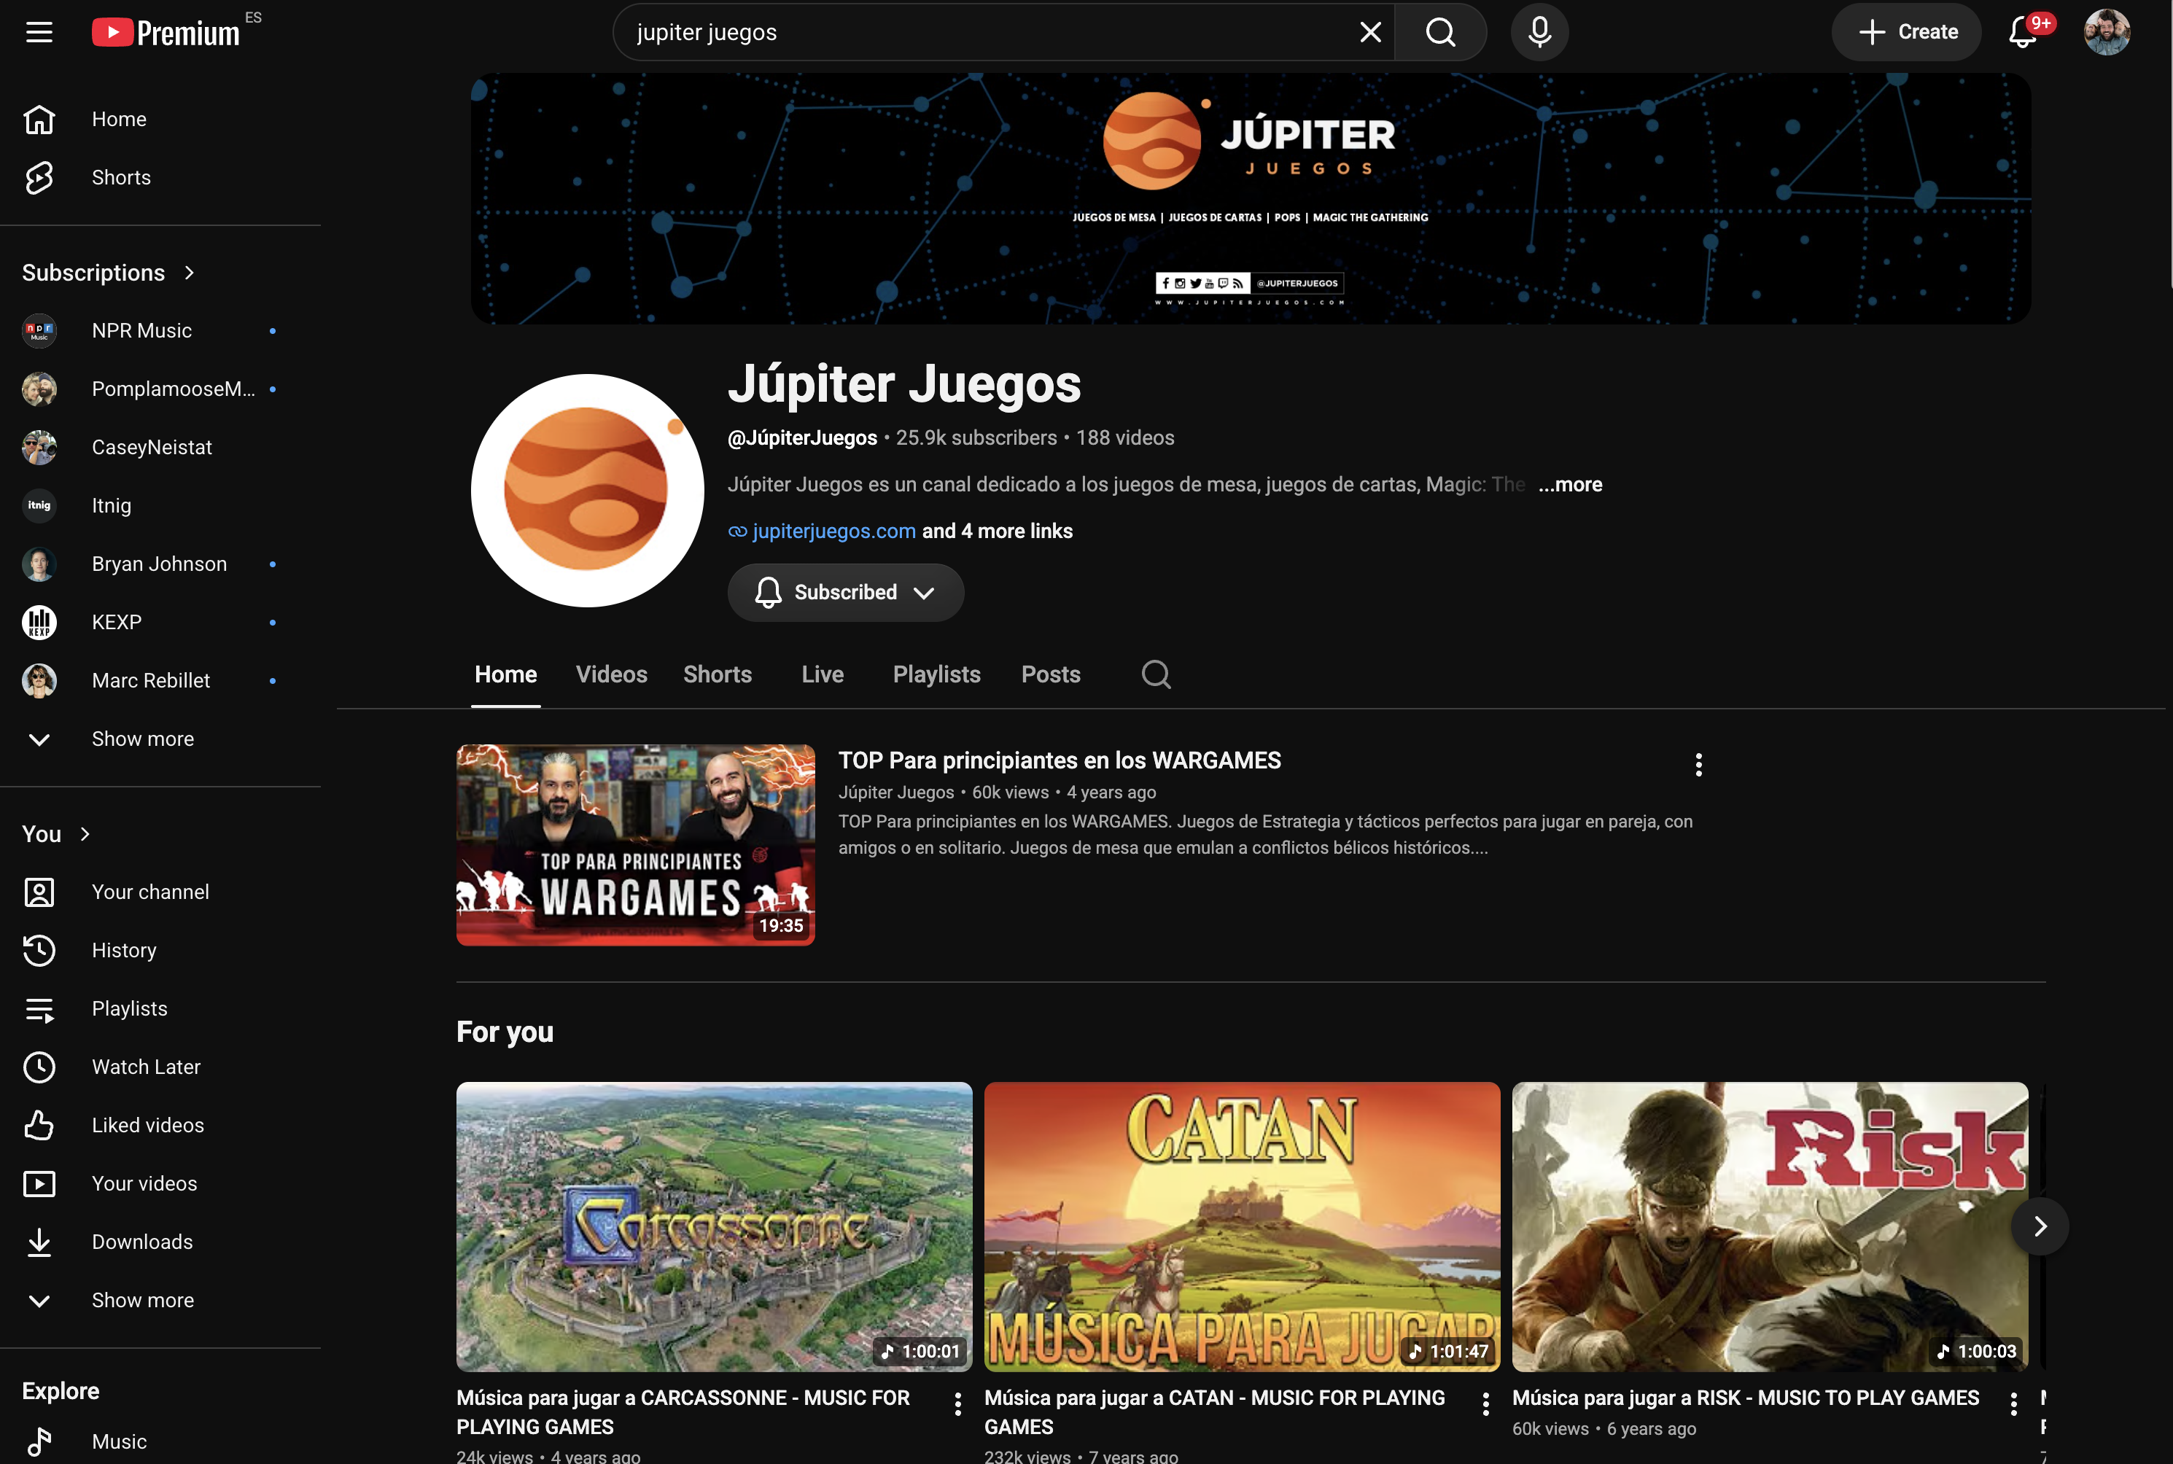Click the YouTube Premium logo
The width and height of the screenshot is (2173, 1464).
(x=166, y=33)
